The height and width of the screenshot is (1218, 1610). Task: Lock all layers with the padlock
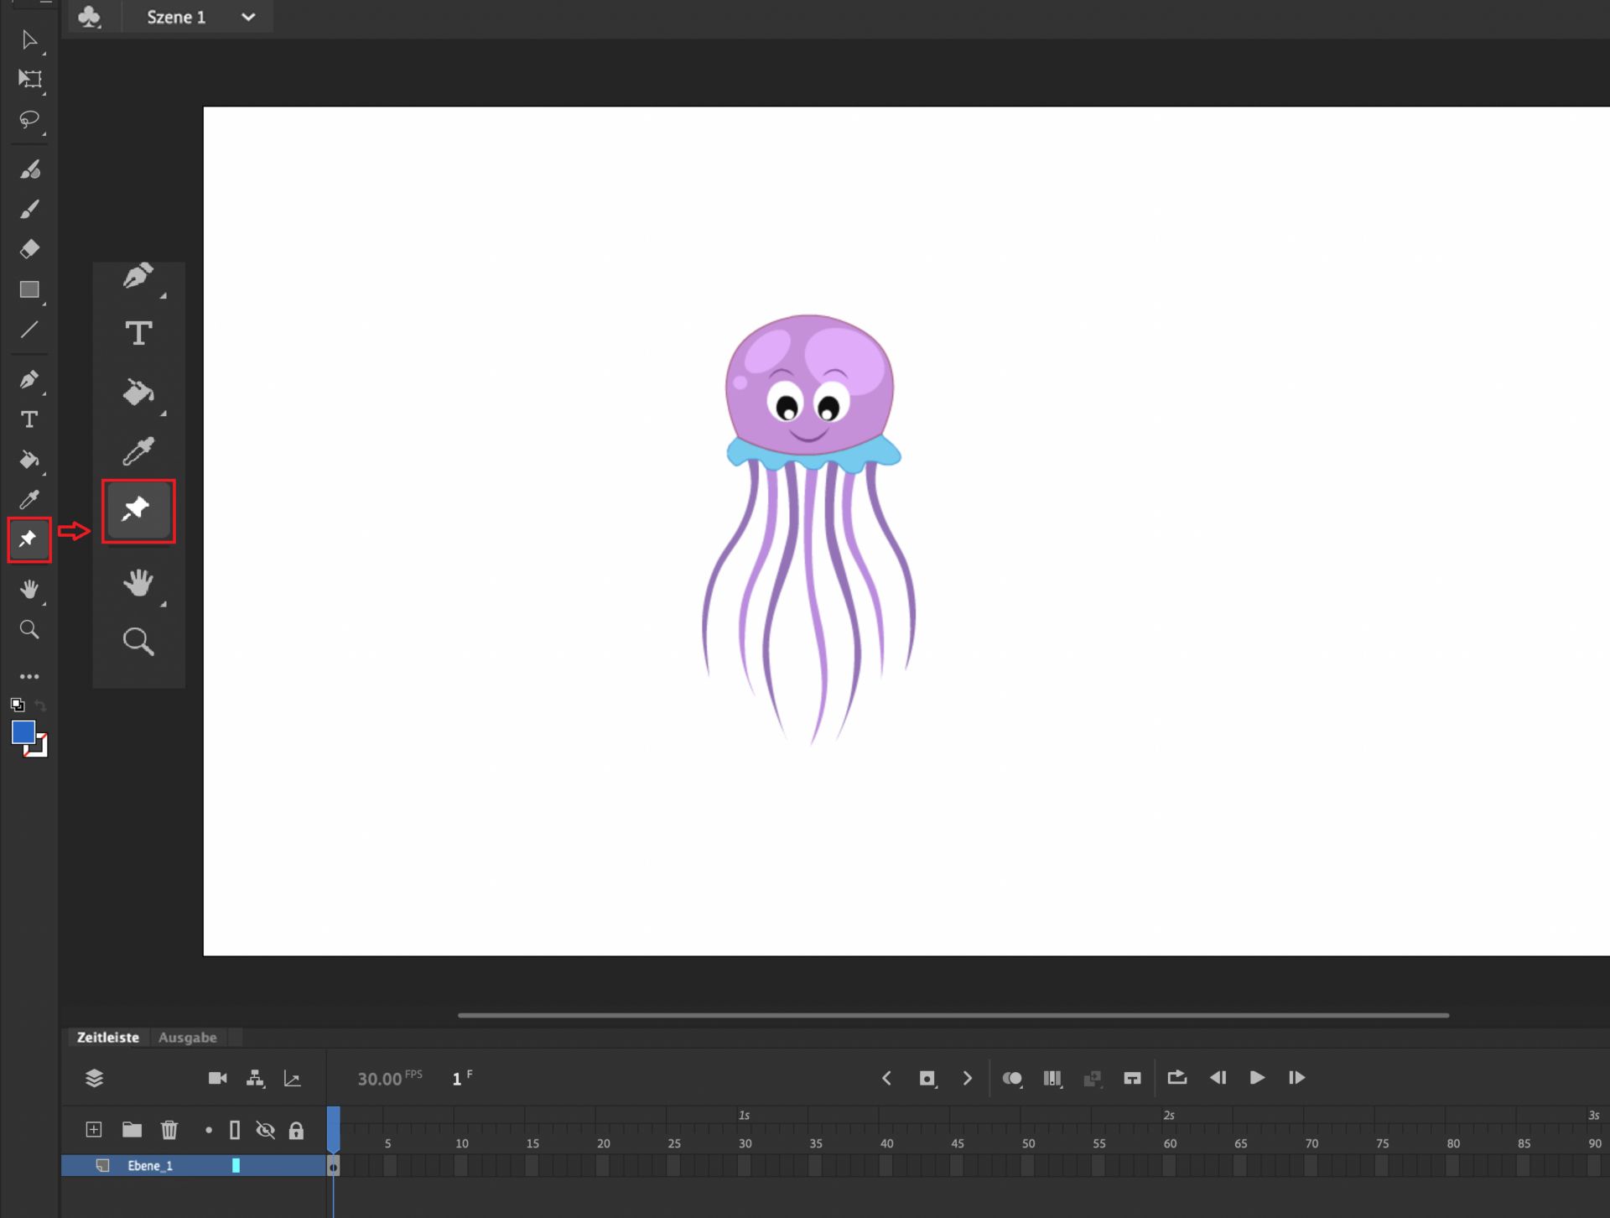click(x=296, y=1130)
